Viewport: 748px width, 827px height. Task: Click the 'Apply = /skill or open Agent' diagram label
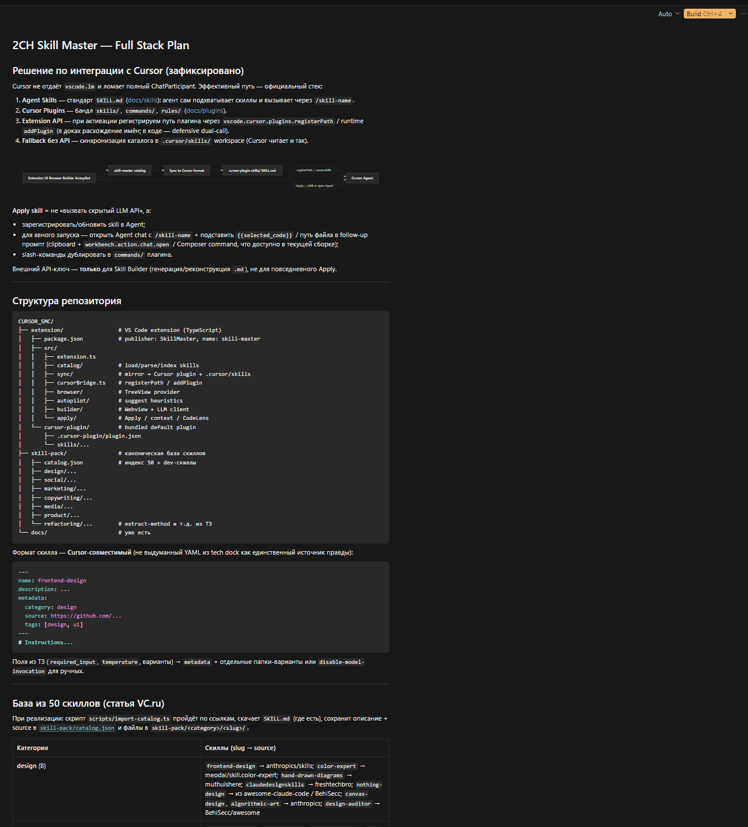tap(314, 186)
